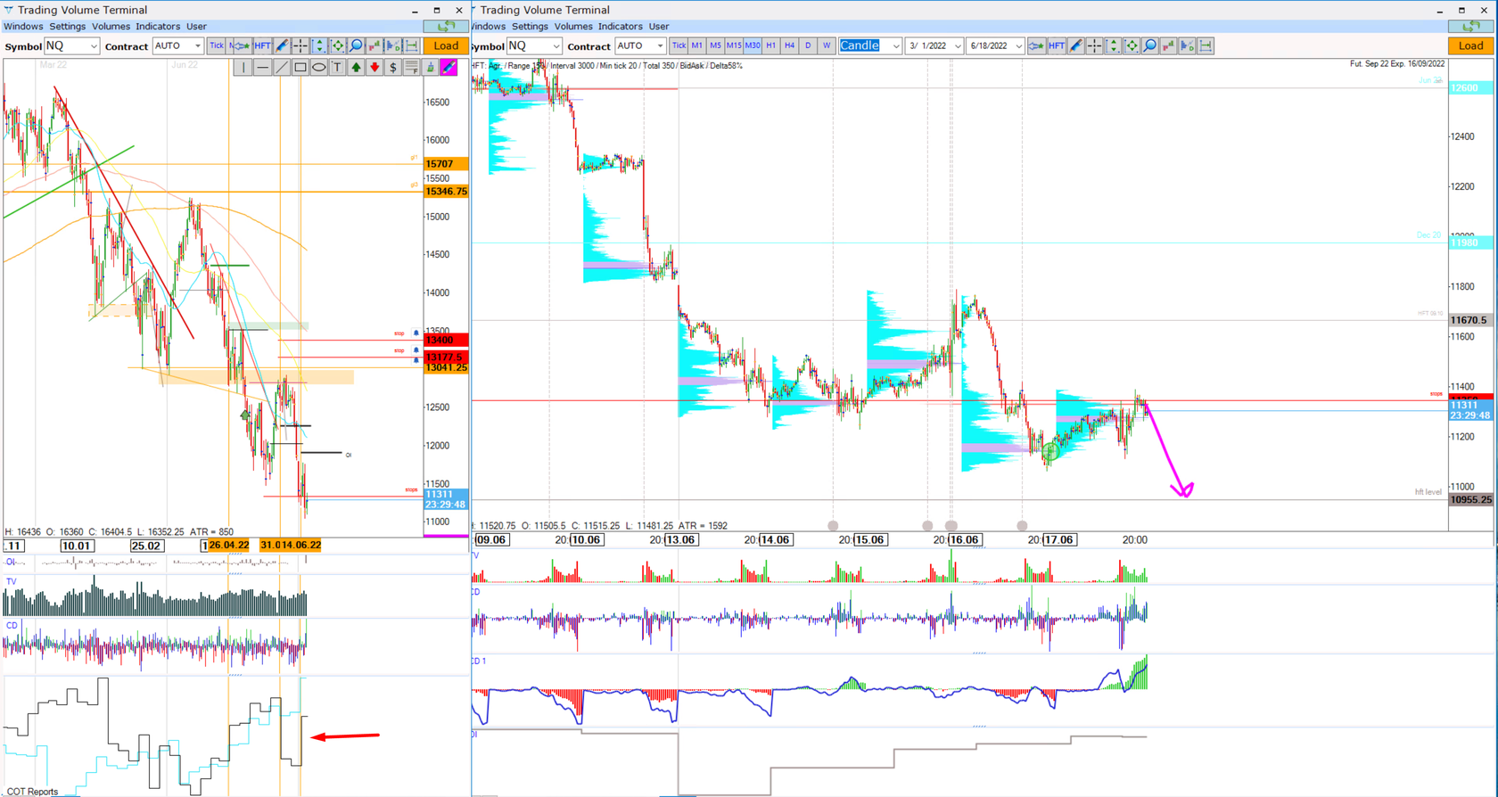1498x797 pixels.
Task: Click magnifier zoom icon in right window
Action: (x=1150, y=45)
